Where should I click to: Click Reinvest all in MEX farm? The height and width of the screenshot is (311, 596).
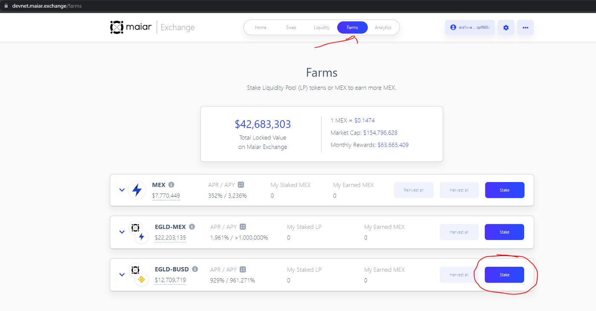(414, 190)
